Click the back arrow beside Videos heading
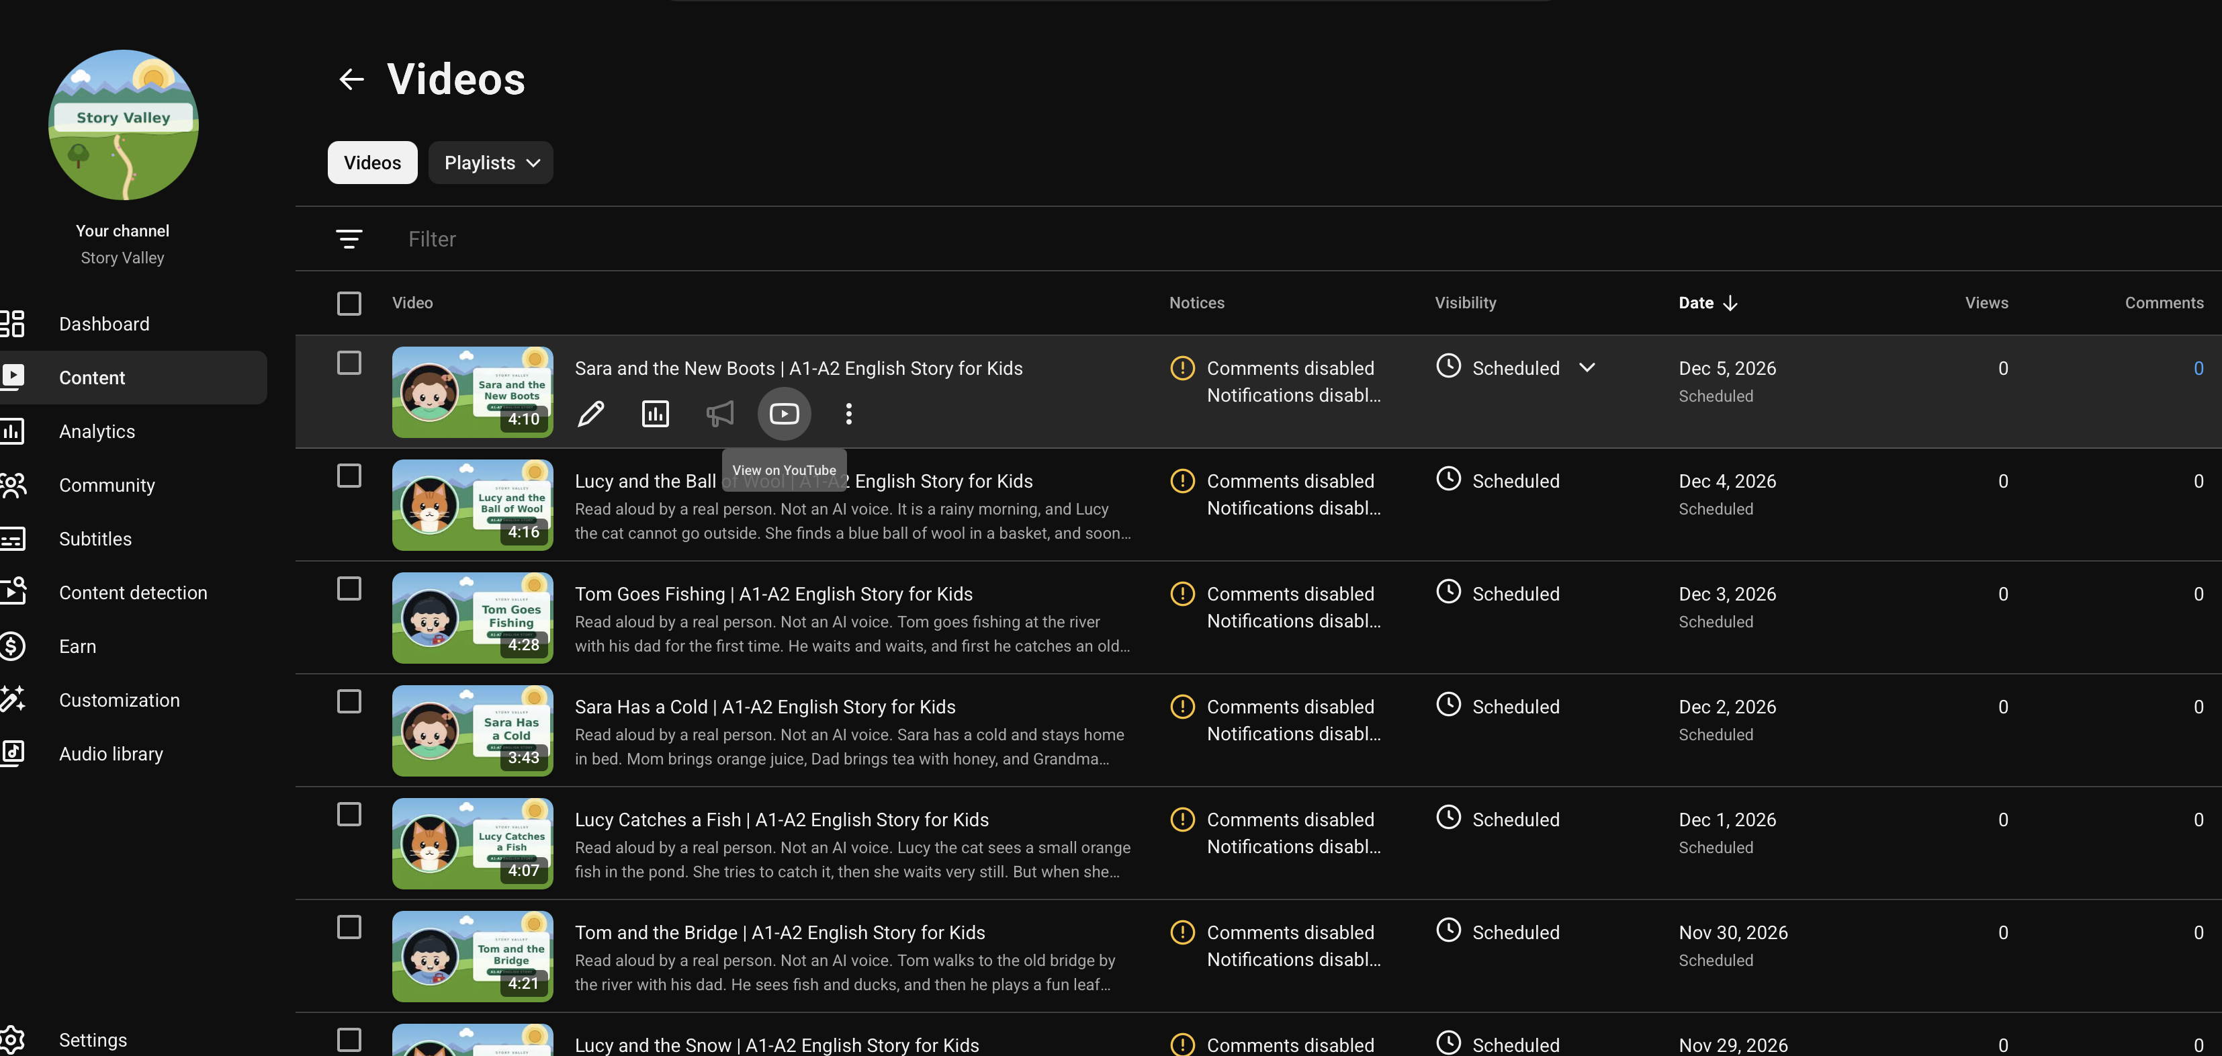 351,79
